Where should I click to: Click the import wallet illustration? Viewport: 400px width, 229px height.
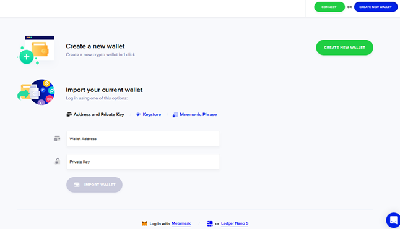tap(36, 92)
